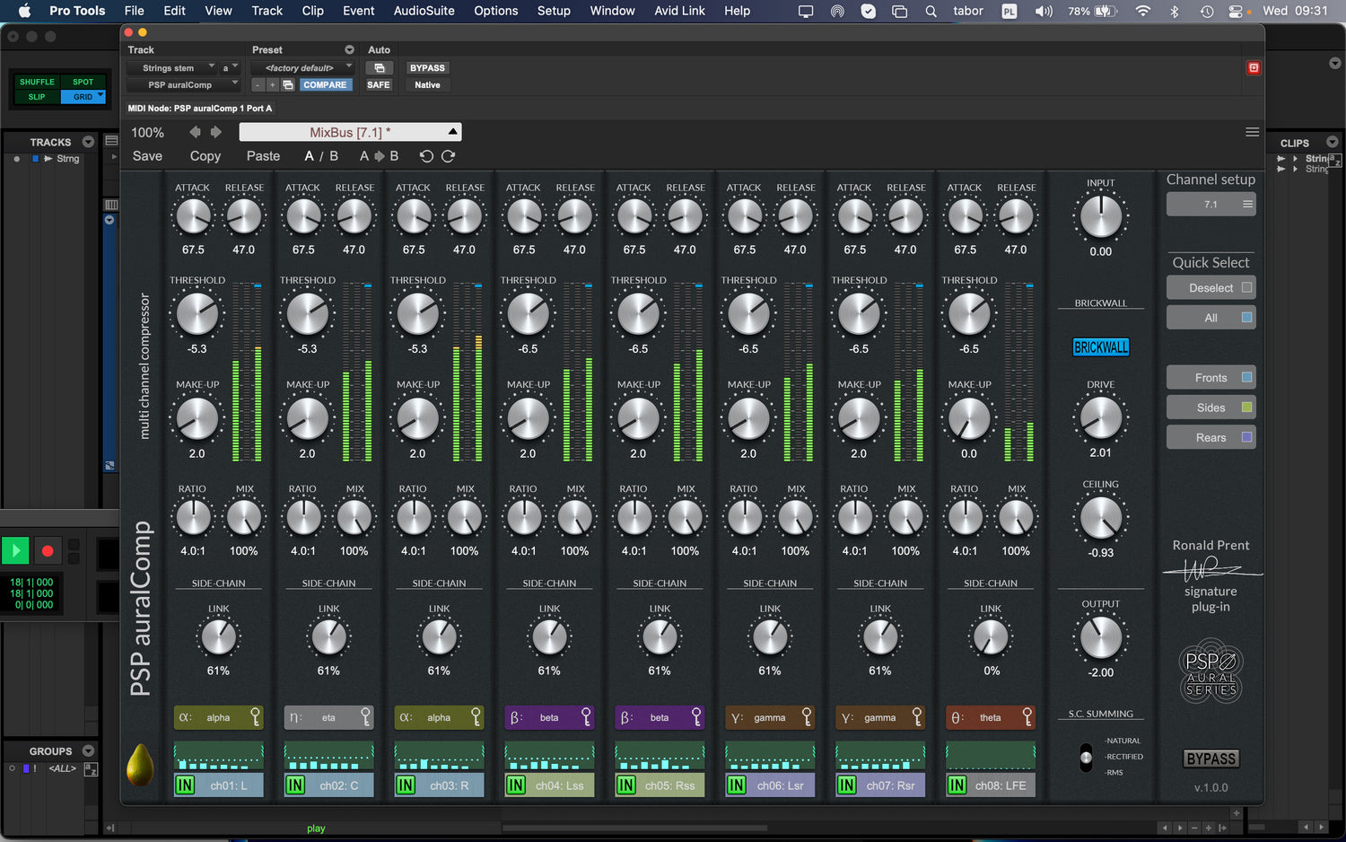Viewport: 1346px width, 842px height.
Task: Click the red plugin target button
Action: click(x=1254, y=67)
